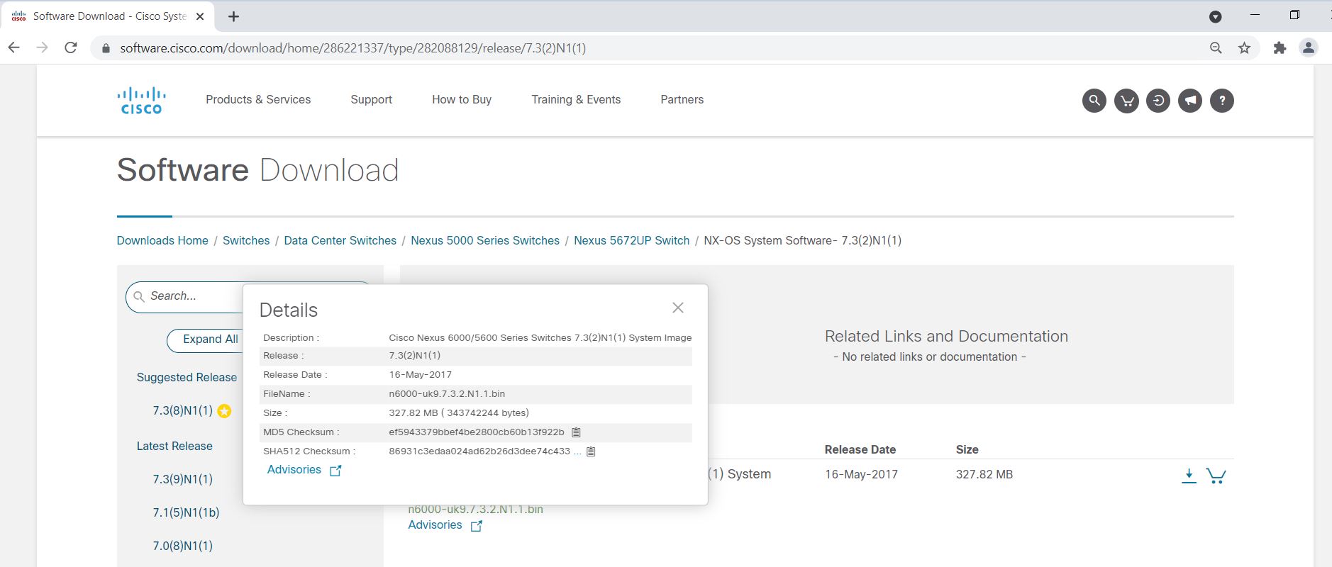Open the Partners menu

click(x=682, y=100)
